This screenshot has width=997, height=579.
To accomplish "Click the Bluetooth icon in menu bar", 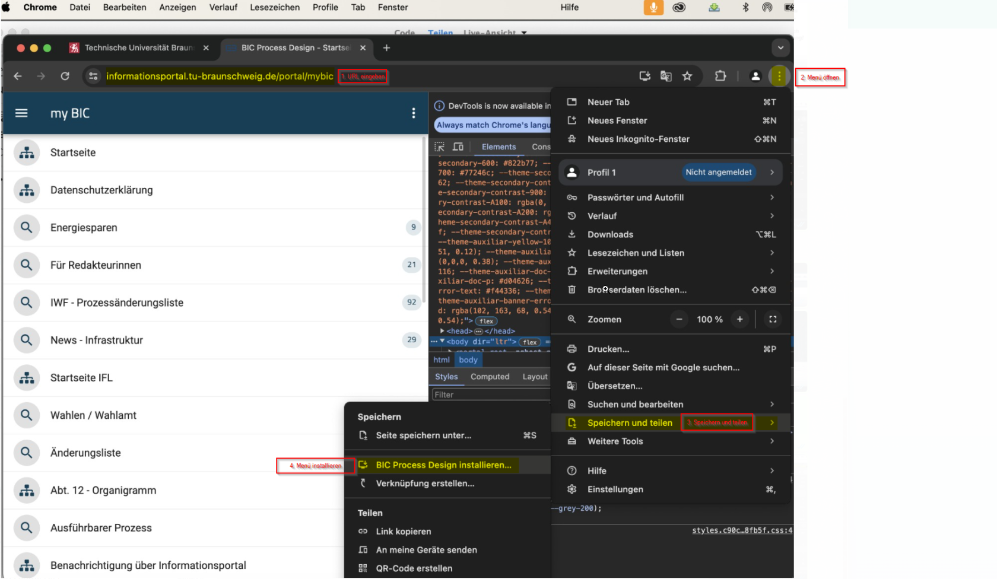I will tap(746, 7).
